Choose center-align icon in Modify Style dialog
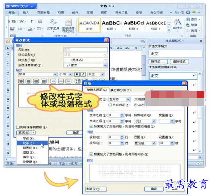The height and width of the screenshot is (196, 211). coord(28,81)
